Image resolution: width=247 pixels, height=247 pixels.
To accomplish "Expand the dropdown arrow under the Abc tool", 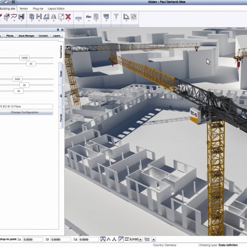I will [89, 21].
